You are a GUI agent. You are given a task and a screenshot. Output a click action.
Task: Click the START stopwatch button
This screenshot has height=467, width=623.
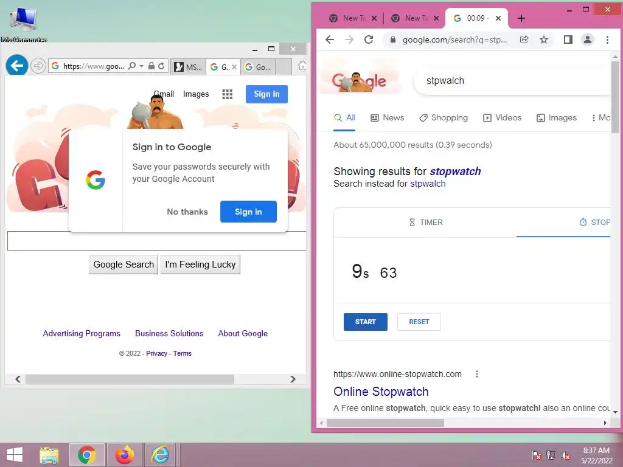366,322
